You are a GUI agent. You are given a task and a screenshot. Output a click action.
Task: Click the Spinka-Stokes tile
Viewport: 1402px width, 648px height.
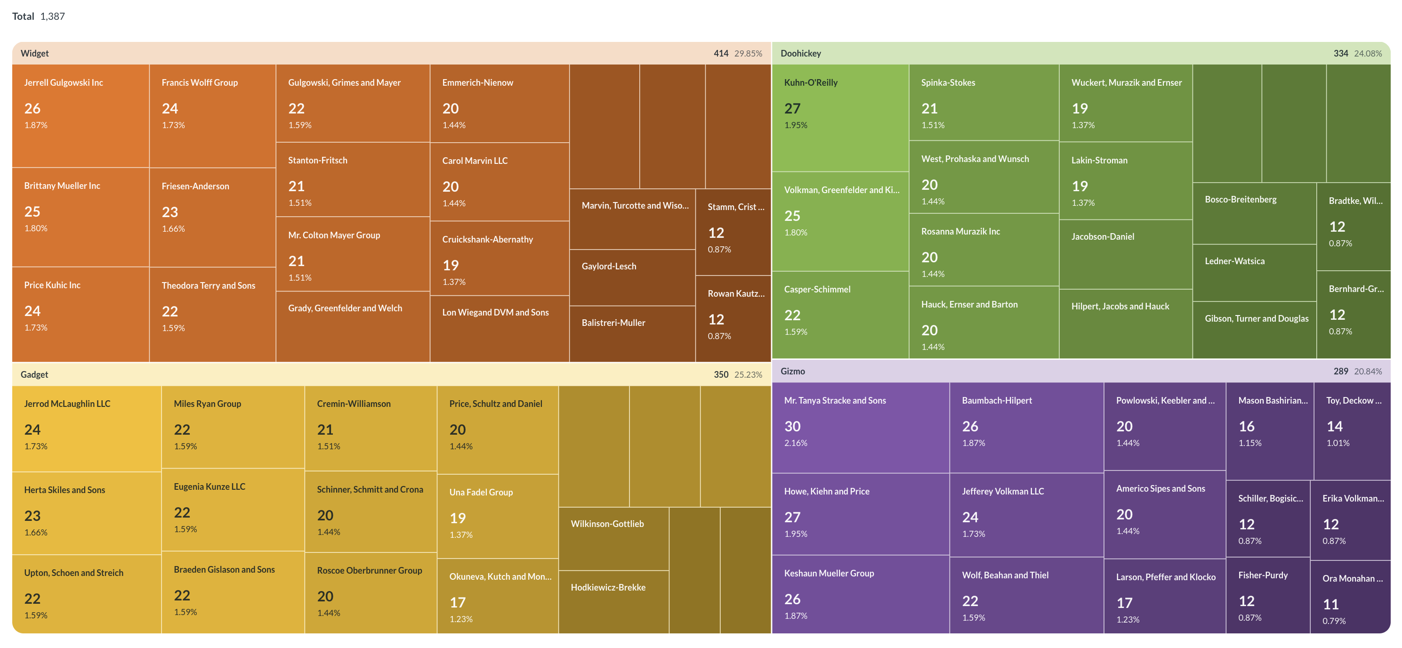click(984, 103)
